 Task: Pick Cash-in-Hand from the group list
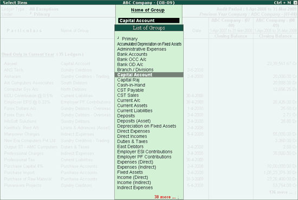point(131,85)
